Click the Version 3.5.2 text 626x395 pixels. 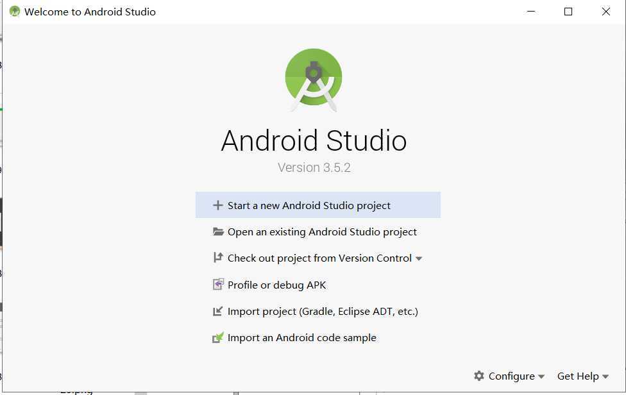(314, 167)
